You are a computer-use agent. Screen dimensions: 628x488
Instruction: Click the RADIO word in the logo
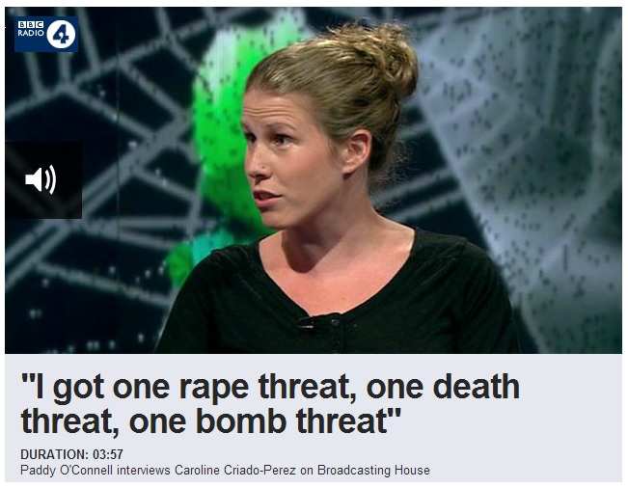point(31,33)
